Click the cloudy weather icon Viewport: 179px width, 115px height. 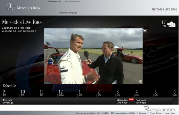click(171, 24)
